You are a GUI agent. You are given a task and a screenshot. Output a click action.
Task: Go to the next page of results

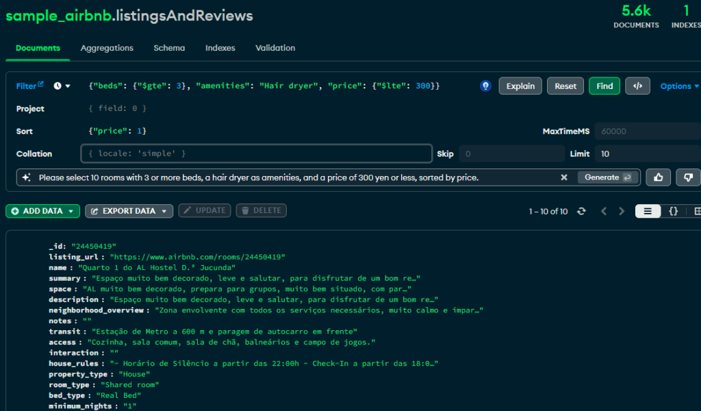pyautogui.click(x=622, y=211)
